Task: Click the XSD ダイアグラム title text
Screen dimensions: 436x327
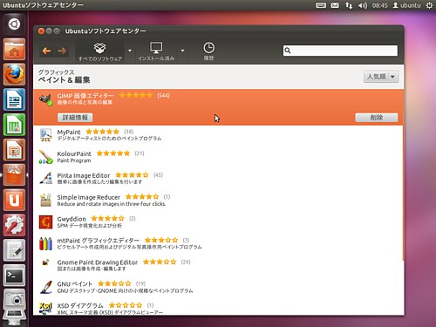Action: pos(80,305)
